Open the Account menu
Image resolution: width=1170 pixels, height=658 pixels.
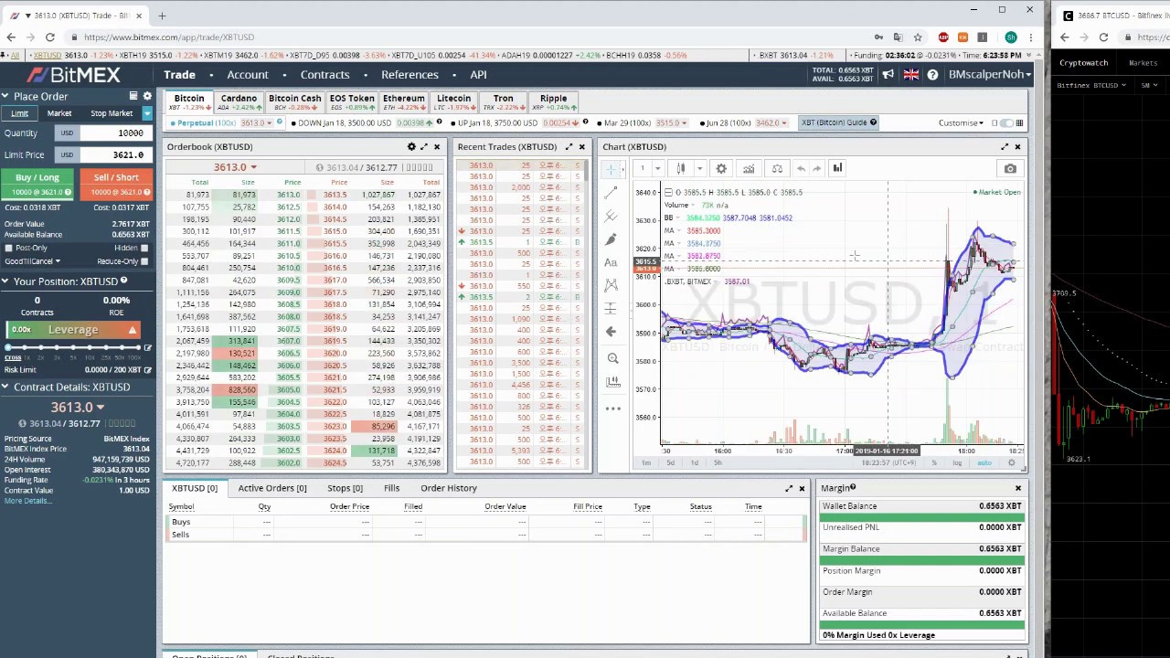[248, 75]
